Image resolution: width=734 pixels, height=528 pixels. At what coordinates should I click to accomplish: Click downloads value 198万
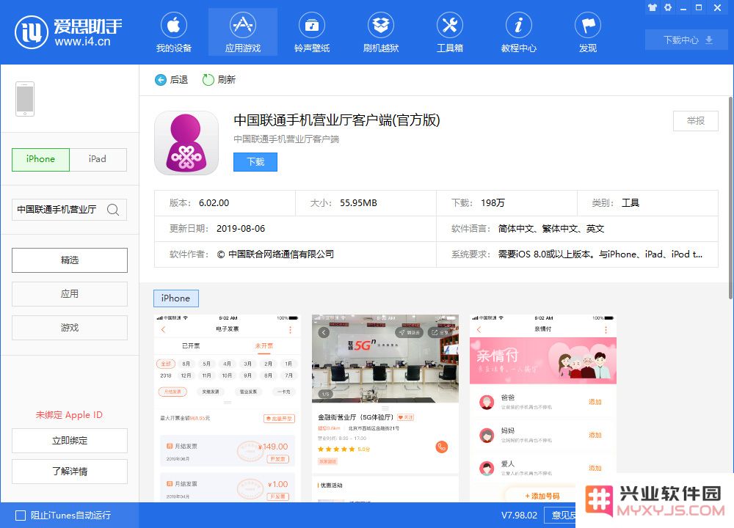pos(493,203)
